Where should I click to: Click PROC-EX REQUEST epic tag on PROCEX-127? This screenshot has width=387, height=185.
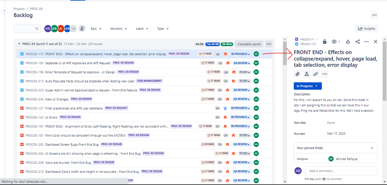(116, 108)
